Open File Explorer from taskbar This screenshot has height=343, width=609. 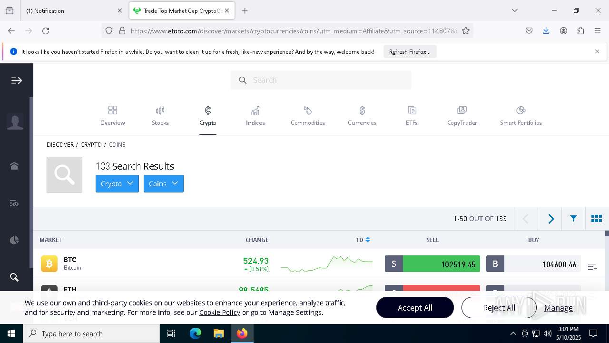click(x=218, y=333)
